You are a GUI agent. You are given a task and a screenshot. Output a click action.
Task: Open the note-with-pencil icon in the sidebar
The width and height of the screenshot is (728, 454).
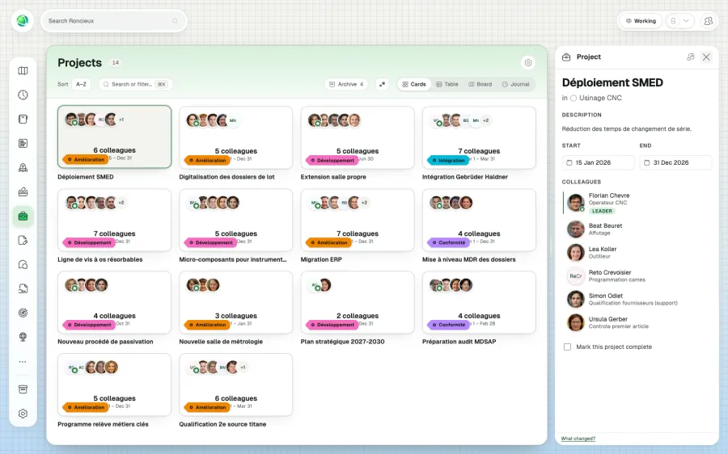coord(23,240)
